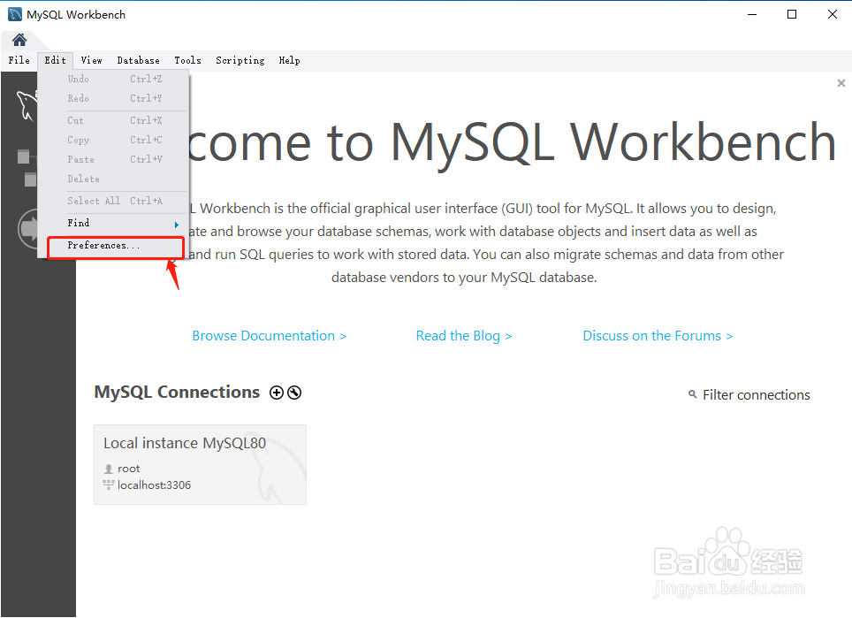This screenshot has width=852, height=618.
Task: Minimize the MySQL Workbench window
Action: (752, 15)
